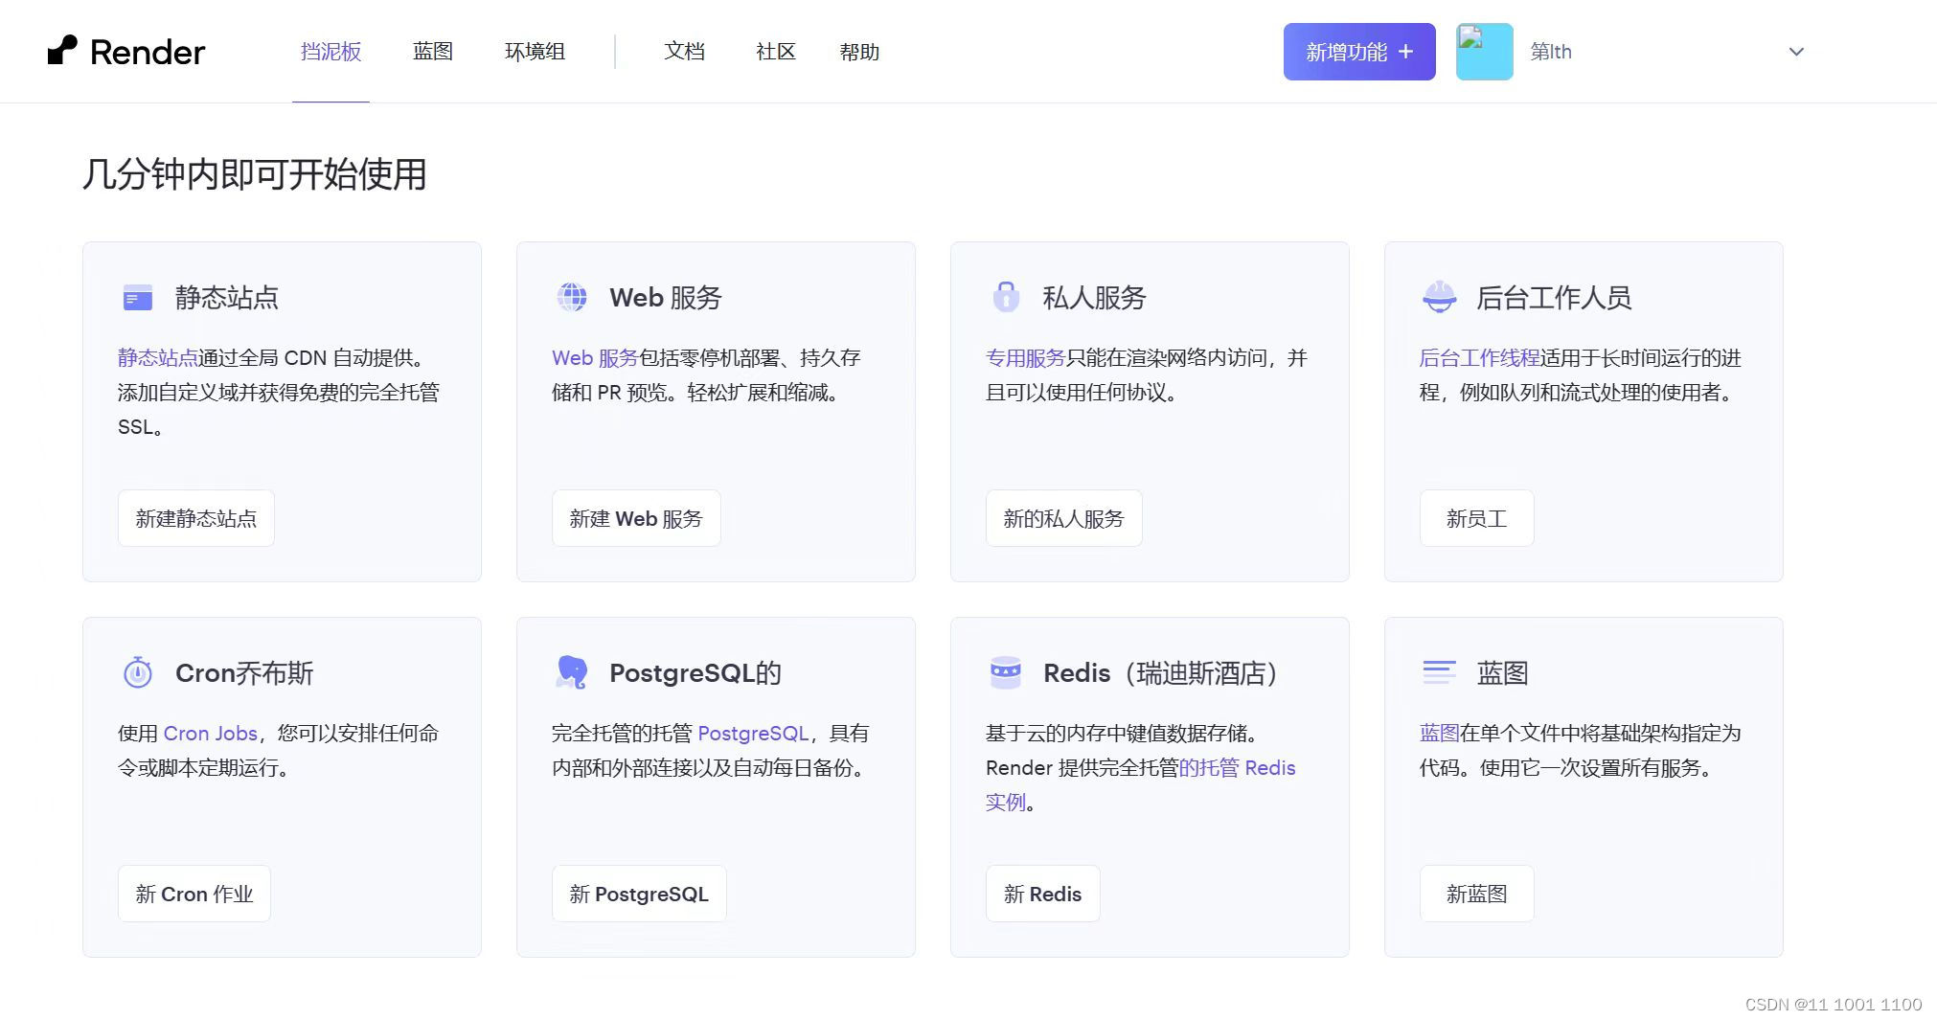Image resolution: width=1937 pixels, height=1020 pixels.
Task: Click the Render logo icon
Action: coord(62,50)
